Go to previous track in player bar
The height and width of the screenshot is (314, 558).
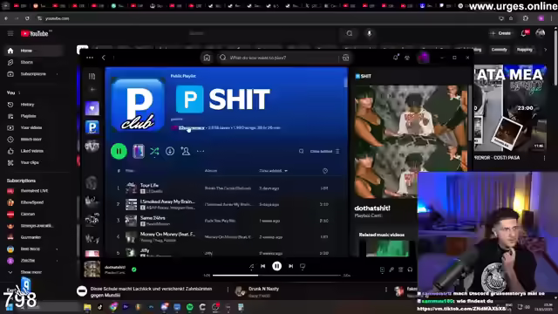[262, 266]
